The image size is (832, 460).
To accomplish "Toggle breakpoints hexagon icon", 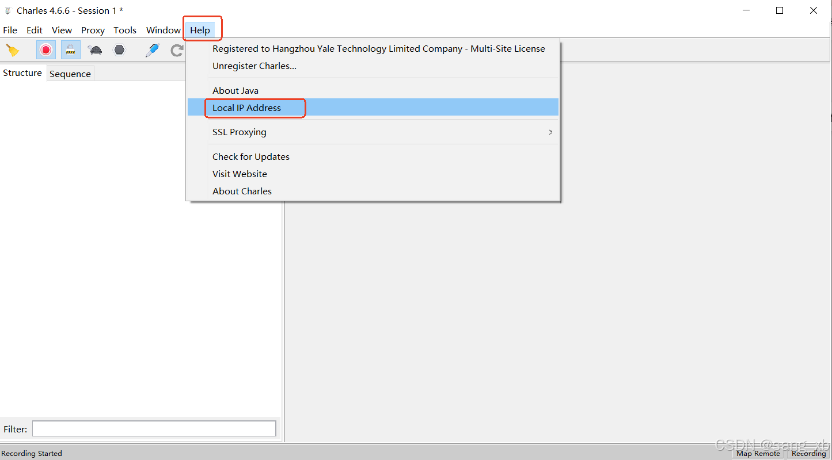I will [x=119, y=50].
